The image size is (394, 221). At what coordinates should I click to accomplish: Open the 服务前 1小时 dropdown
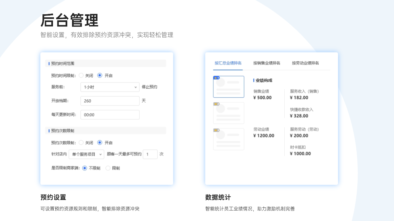tap(110, 87)
